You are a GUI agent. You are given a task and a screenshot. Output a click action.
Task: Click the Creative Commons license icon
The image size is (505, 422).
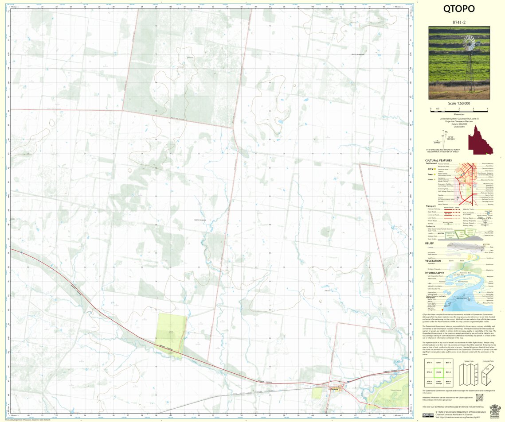[x=429, y=415]
